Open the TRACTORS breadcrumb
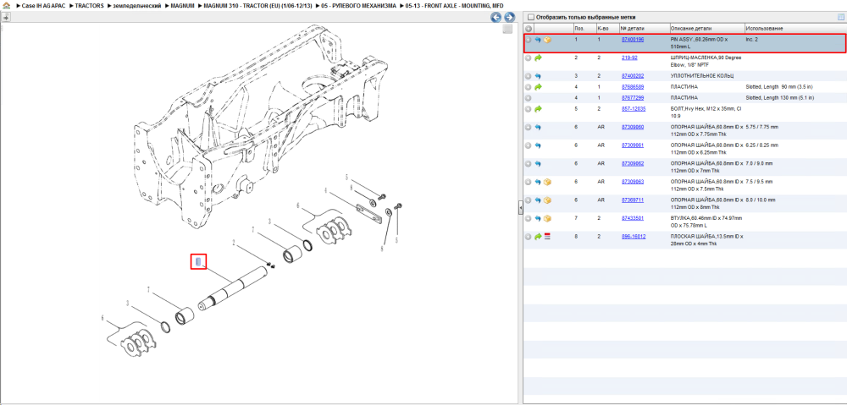The image size is (847, 405). (x=89, y=5)
